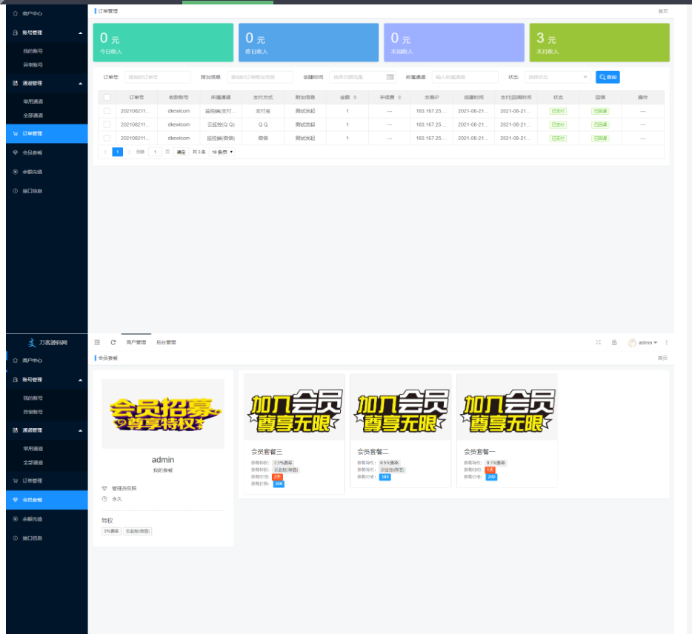The image size is (692, 634).
Task: Check the row for 监控端(支付宝) order
Action: pyautogui.click(x=107, y=111)
